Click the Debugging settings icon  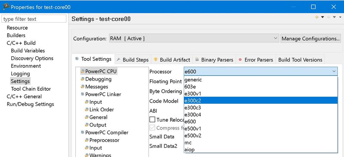83,79
